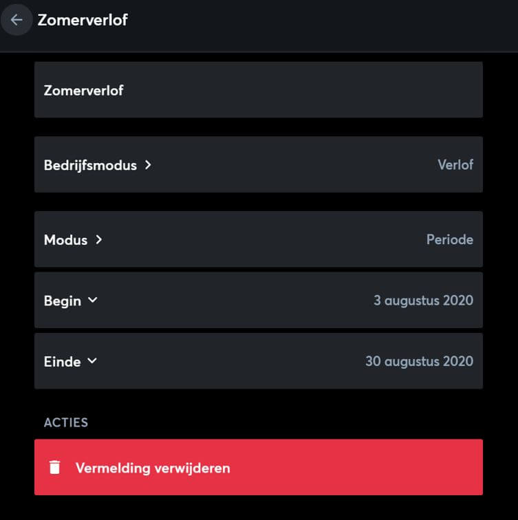Click the ACTIES section heading

[66, 422]
